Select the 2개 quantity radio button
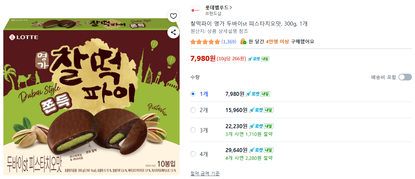Viewport: 415px width, 179px height. pos(193,110)
